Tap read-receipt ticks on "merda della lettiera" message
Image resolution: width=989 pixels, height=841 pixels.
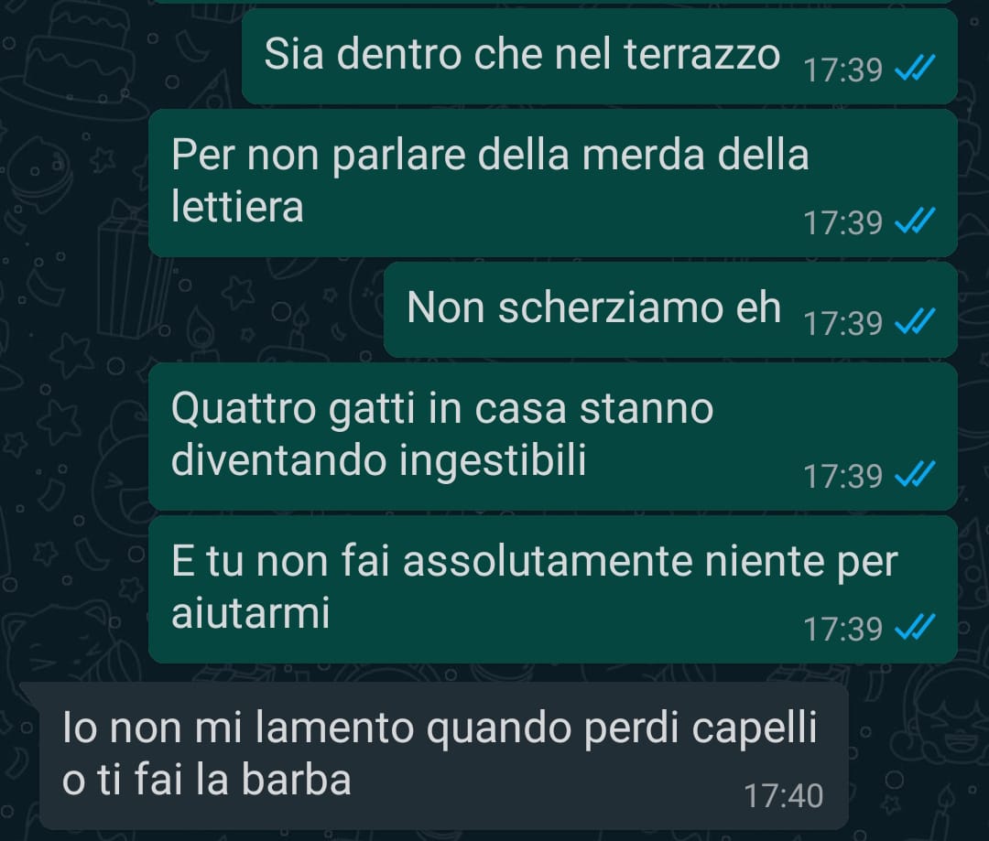point(915,221)
